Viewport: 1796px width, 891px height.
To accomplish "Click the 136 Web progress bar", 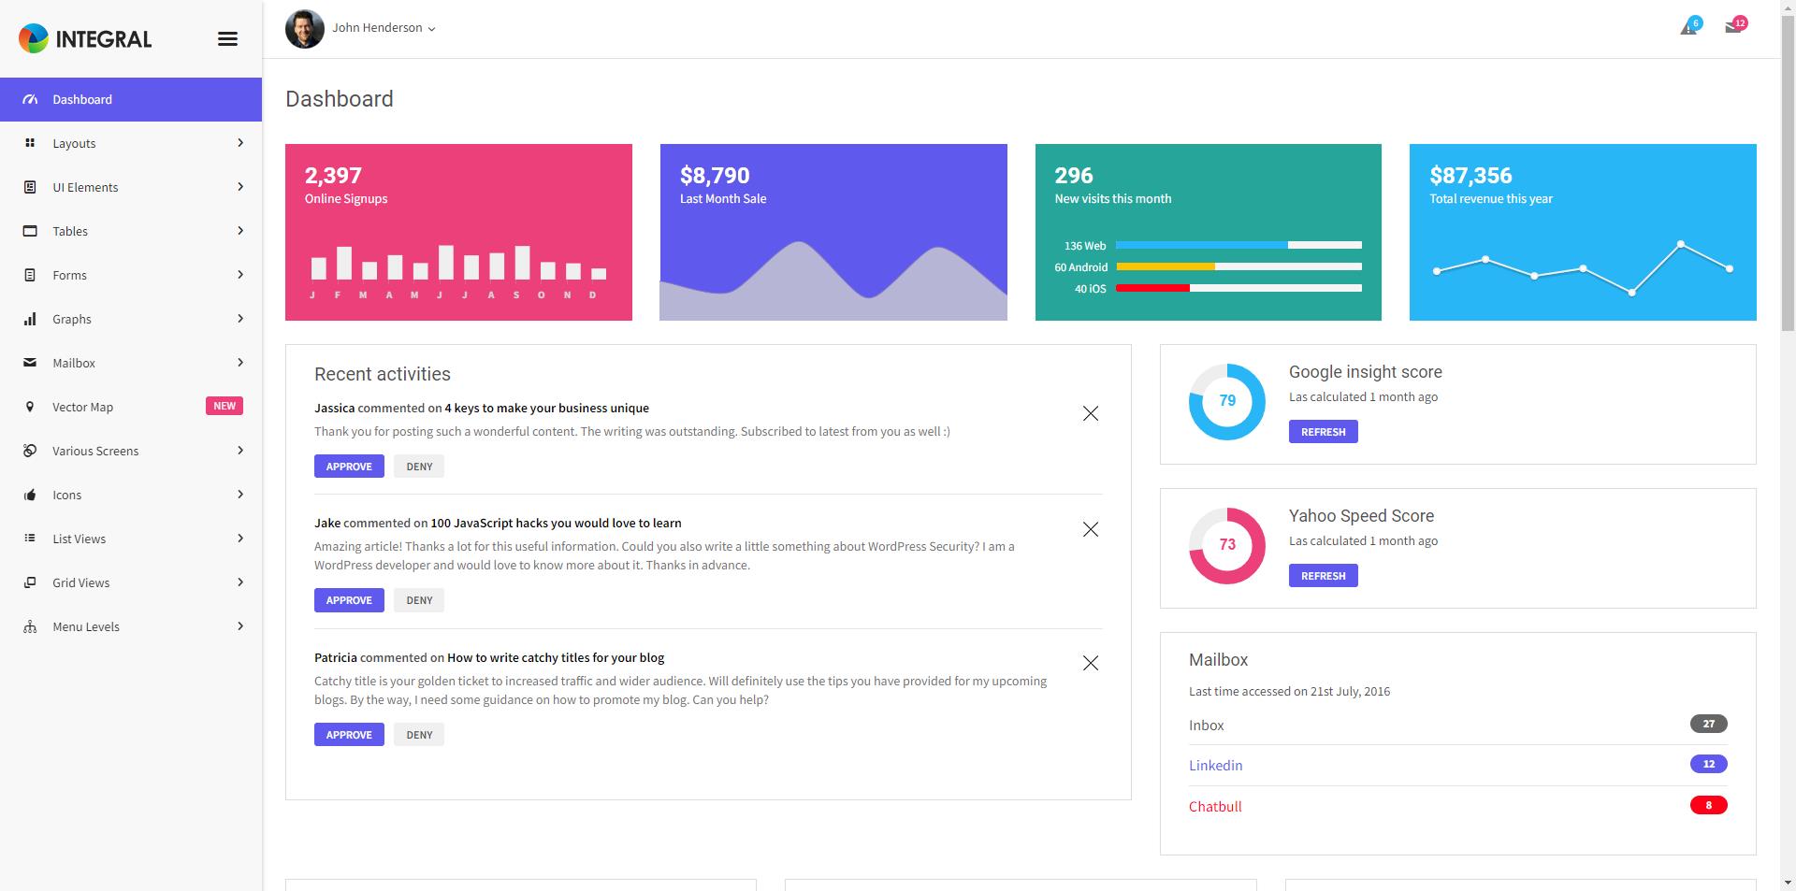I will coord(1238,245).
